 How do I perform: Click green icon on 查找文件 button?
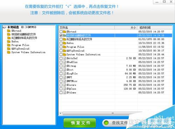[106, 123]
